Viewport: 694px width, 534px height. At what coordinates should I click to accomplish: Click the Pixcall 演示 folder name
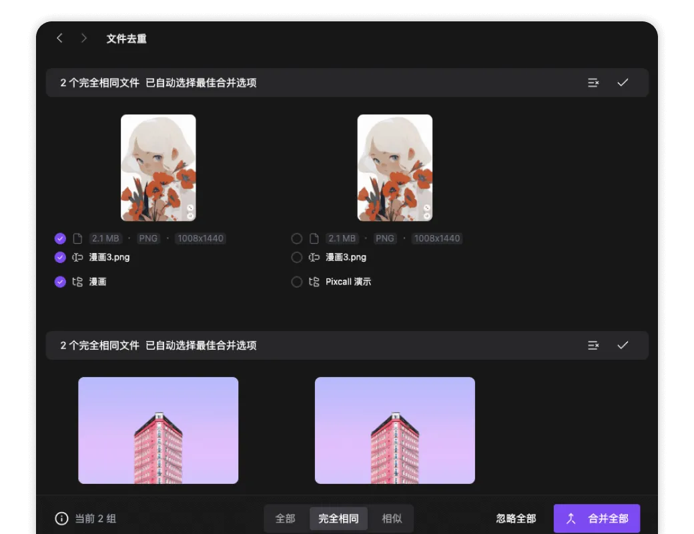click(348, 282)
